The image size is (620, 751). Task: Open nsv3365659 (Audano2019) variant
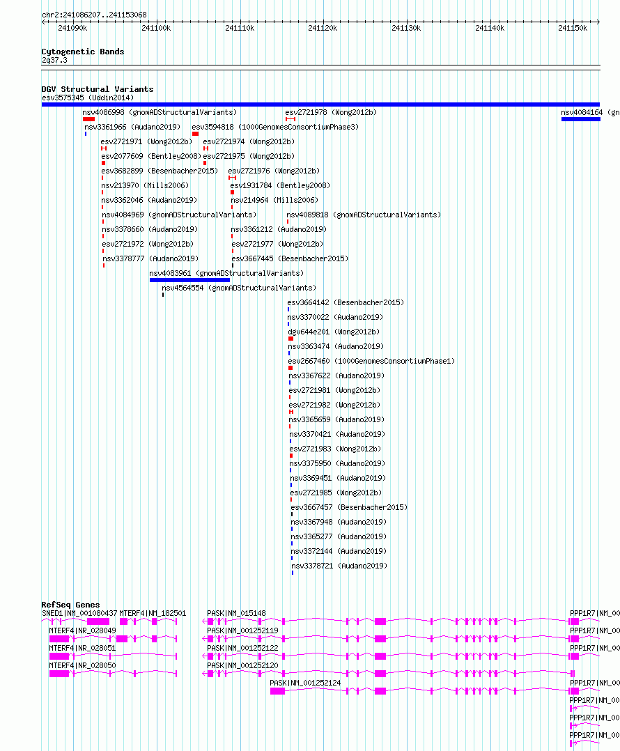336,419
